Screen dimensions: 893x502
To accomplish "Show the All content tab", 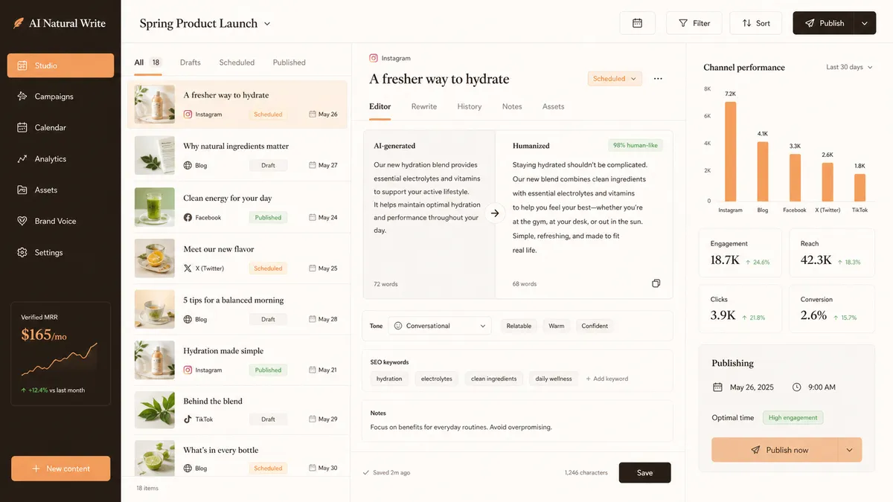I will point(147,62).
